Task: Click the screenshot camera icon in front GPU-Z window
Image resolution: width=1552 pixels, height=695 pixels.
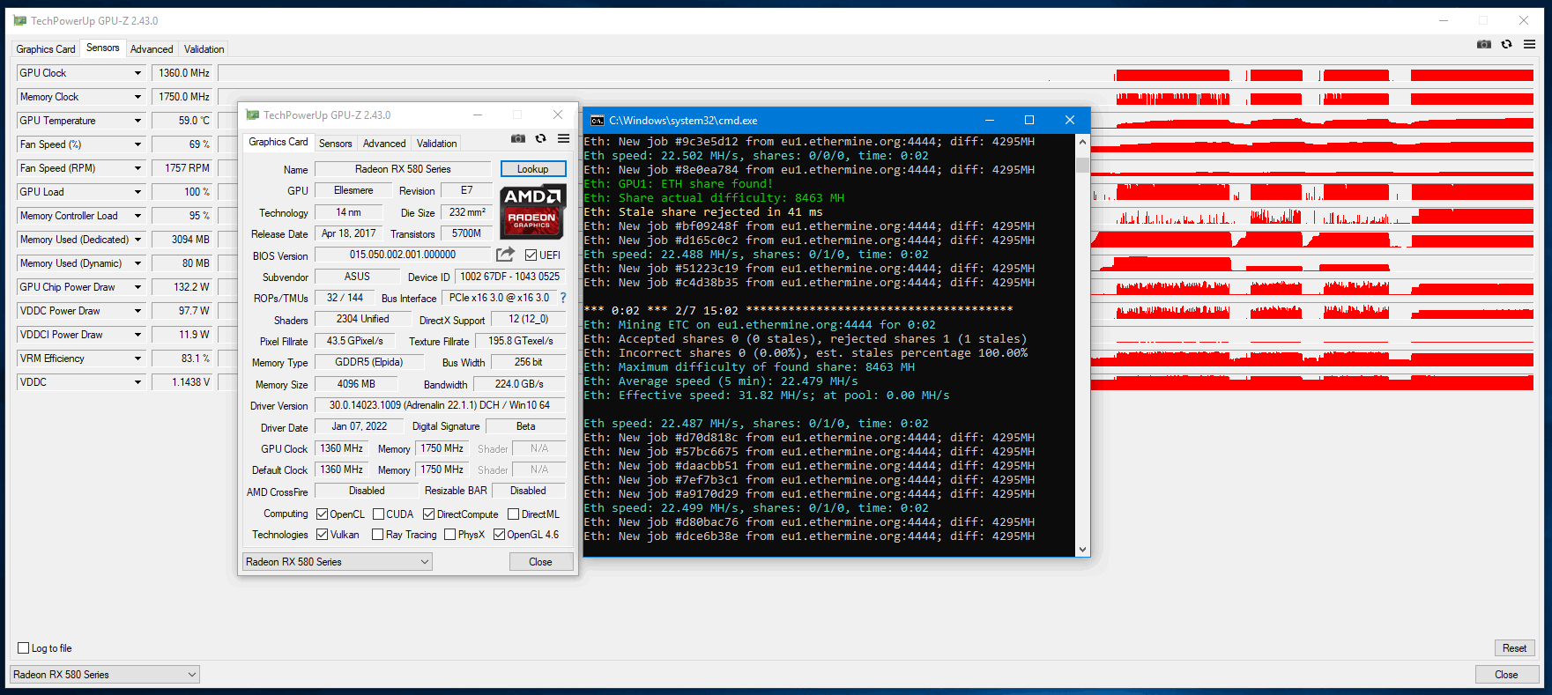Action: [x=518, y=138]
